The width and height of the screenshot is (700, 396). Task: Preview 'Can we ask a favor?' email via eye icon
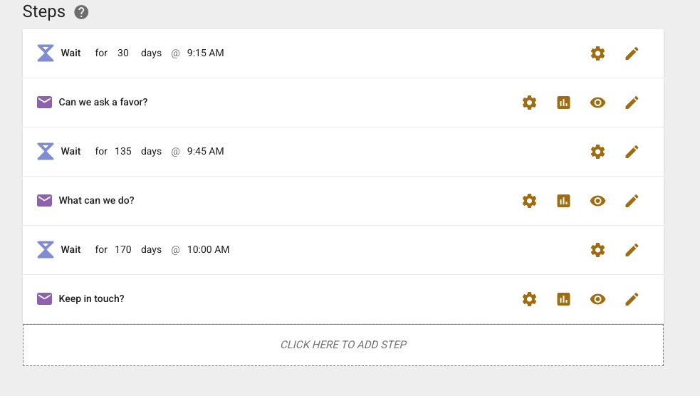(597, 103)
